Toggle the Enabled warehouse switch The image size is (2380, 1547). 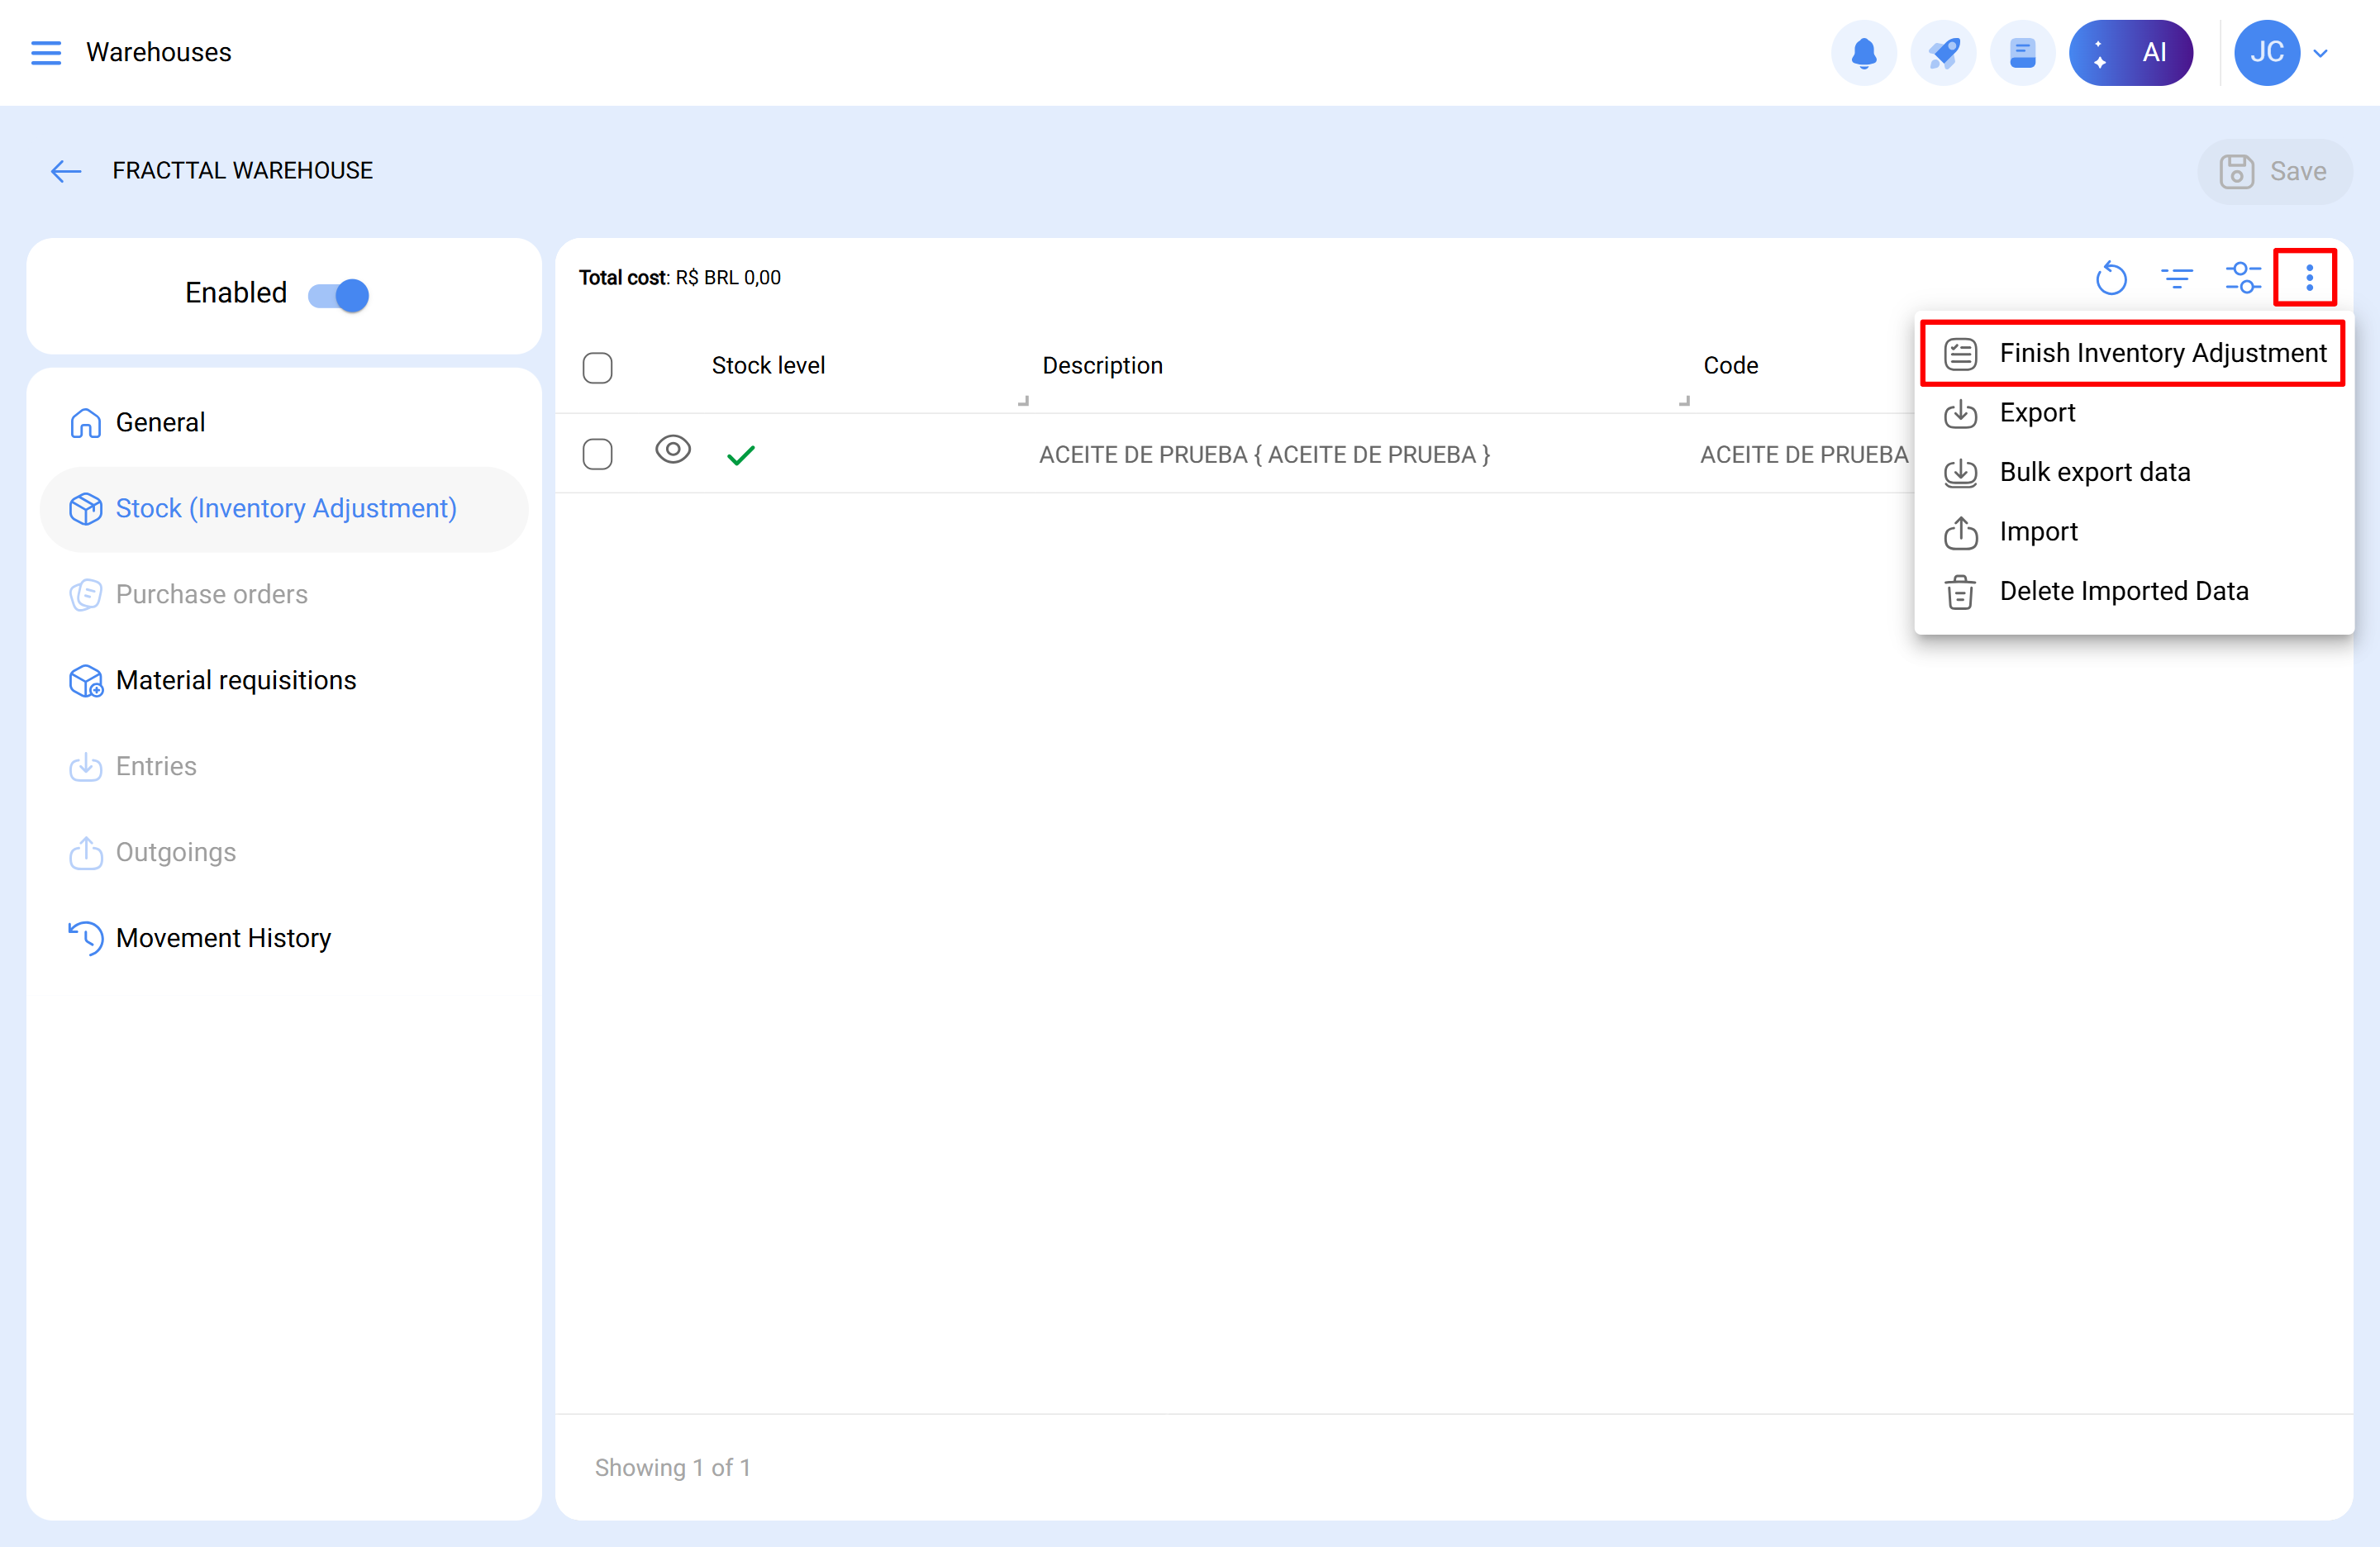pyautogui.click(x=338, y=295)
